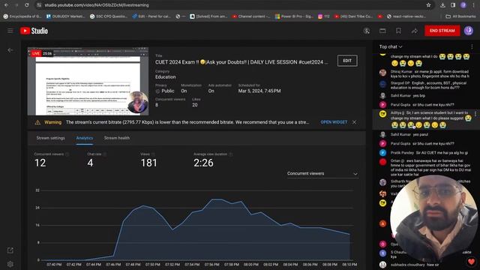Open the browser downloads icon

[x=443, y=5]
